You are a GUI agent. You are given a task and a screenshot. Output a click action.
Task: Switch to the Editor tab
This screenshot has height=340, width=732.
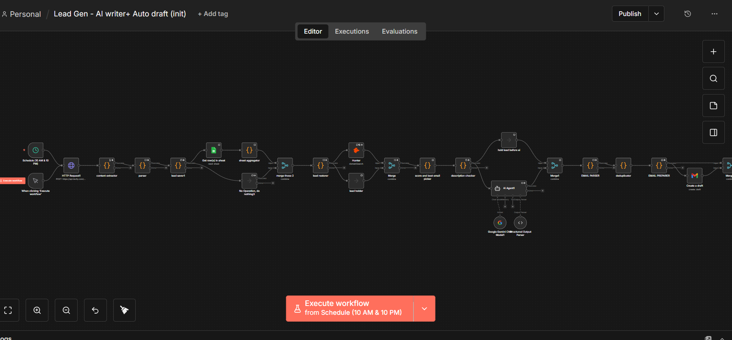[x=313, y=31]
